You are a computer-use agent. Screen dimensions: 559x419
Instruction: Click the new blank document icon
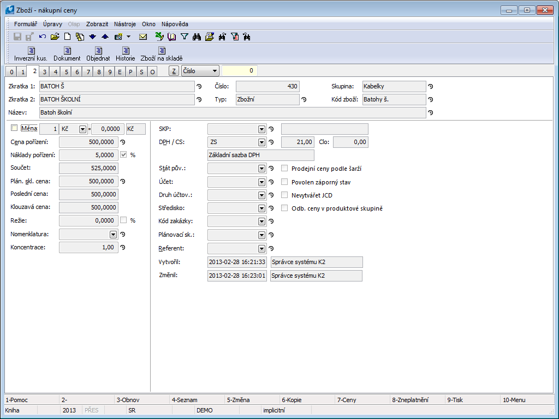[68, 37]
